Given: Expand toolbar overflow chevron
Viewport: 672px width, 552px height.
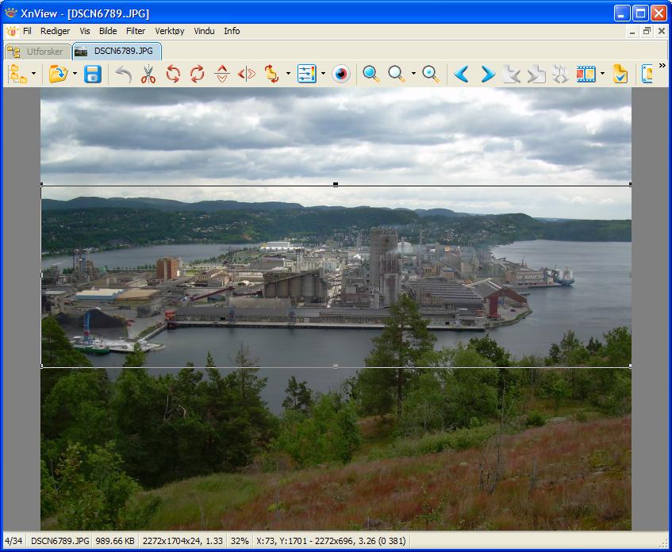Looking at the screenshot, I should [662, 66].
